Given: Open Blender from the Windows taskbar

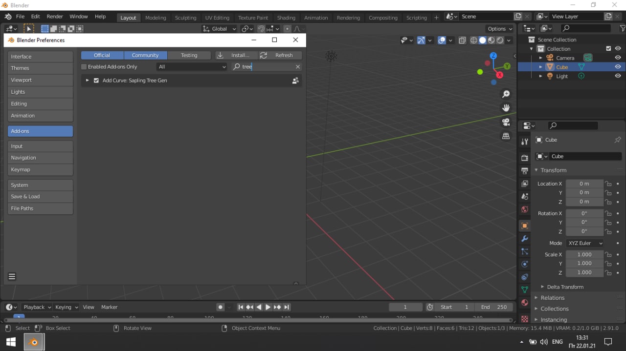Looking at the screenshot, I should (x=34, y=342).
